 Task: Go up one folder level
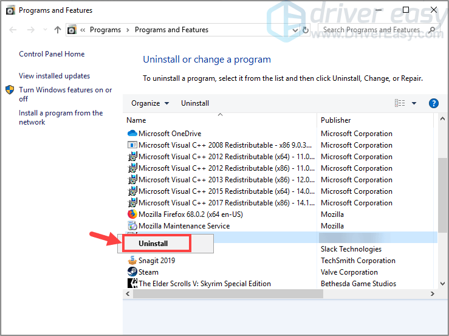click(x=58, y=30)
